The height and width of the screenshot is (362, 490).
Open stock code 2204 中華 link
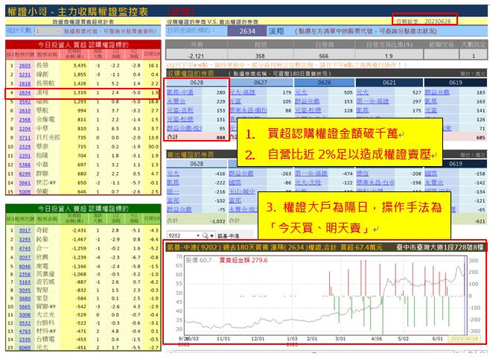pos(25,128)
